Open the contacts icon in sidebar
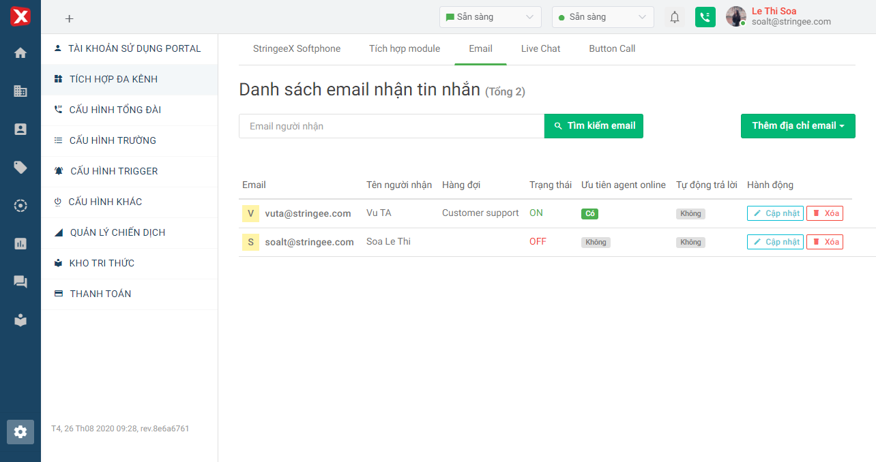Viewport: 876px width, 462px height. tap(20, 129)
